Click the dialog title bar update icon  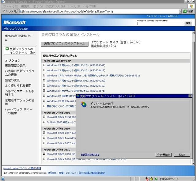78,96
